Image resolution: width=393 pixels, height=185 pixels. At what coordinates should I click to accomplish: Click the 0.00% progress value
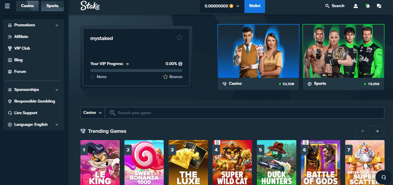[x=171, y=64]
